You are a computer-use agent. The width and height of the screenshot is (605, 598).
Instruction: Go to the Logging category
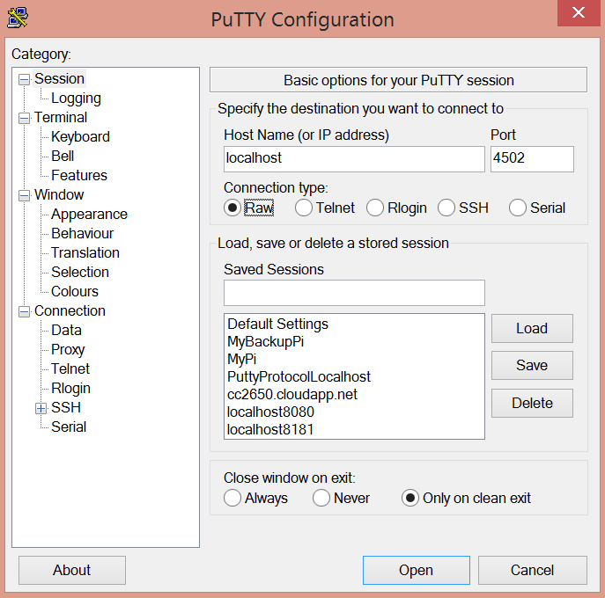click(76, 98)
